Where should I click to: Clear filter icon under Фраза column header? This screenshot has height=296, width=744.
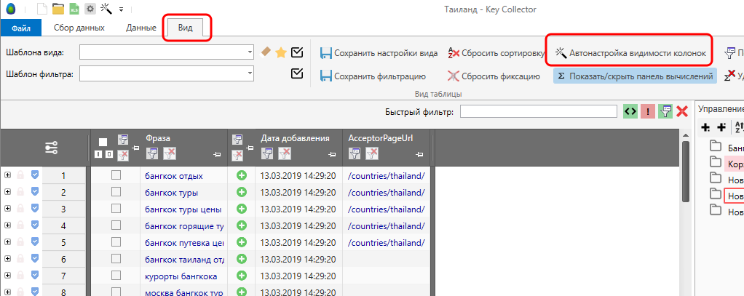[x=170, y=153]
